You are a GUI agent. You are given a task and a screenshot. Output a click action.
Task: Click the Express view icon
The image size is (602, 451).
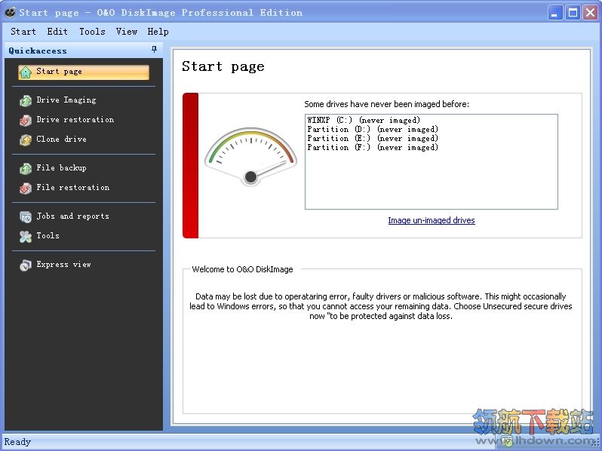(x=26, y=265)
